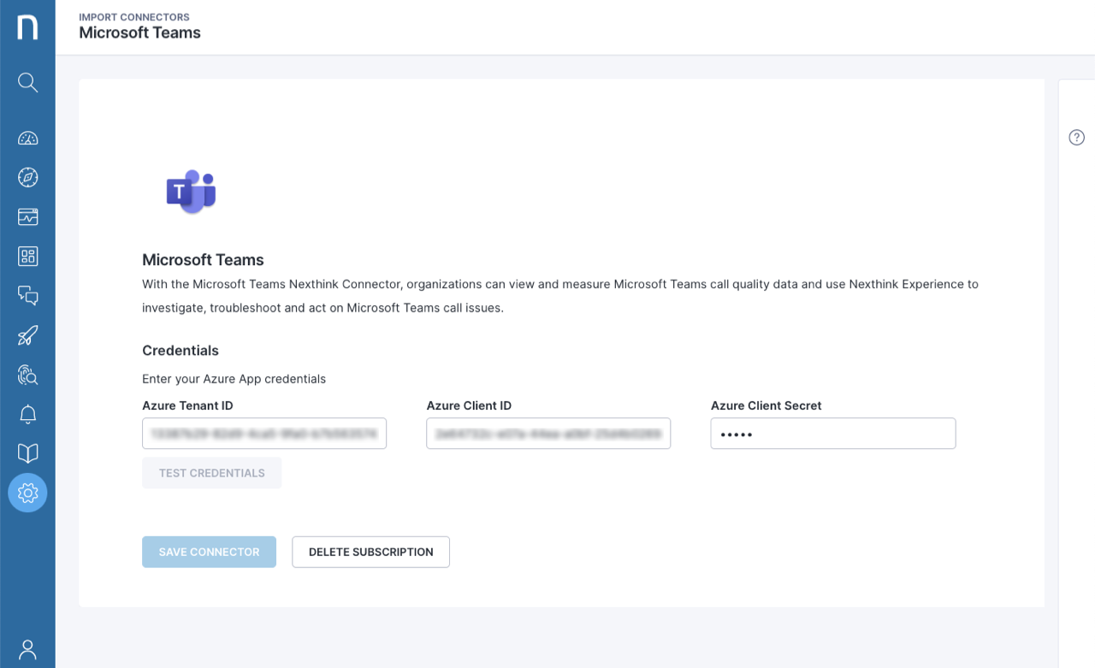The height and width of the screenshot is (668, 1095).
Task: Open the IMPORT CONNECTORS breadcrumb link
Action: (x=134, y=16)
